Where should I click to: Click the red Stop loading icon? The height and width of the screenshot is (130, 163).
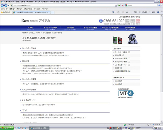(x=122, y=5)
